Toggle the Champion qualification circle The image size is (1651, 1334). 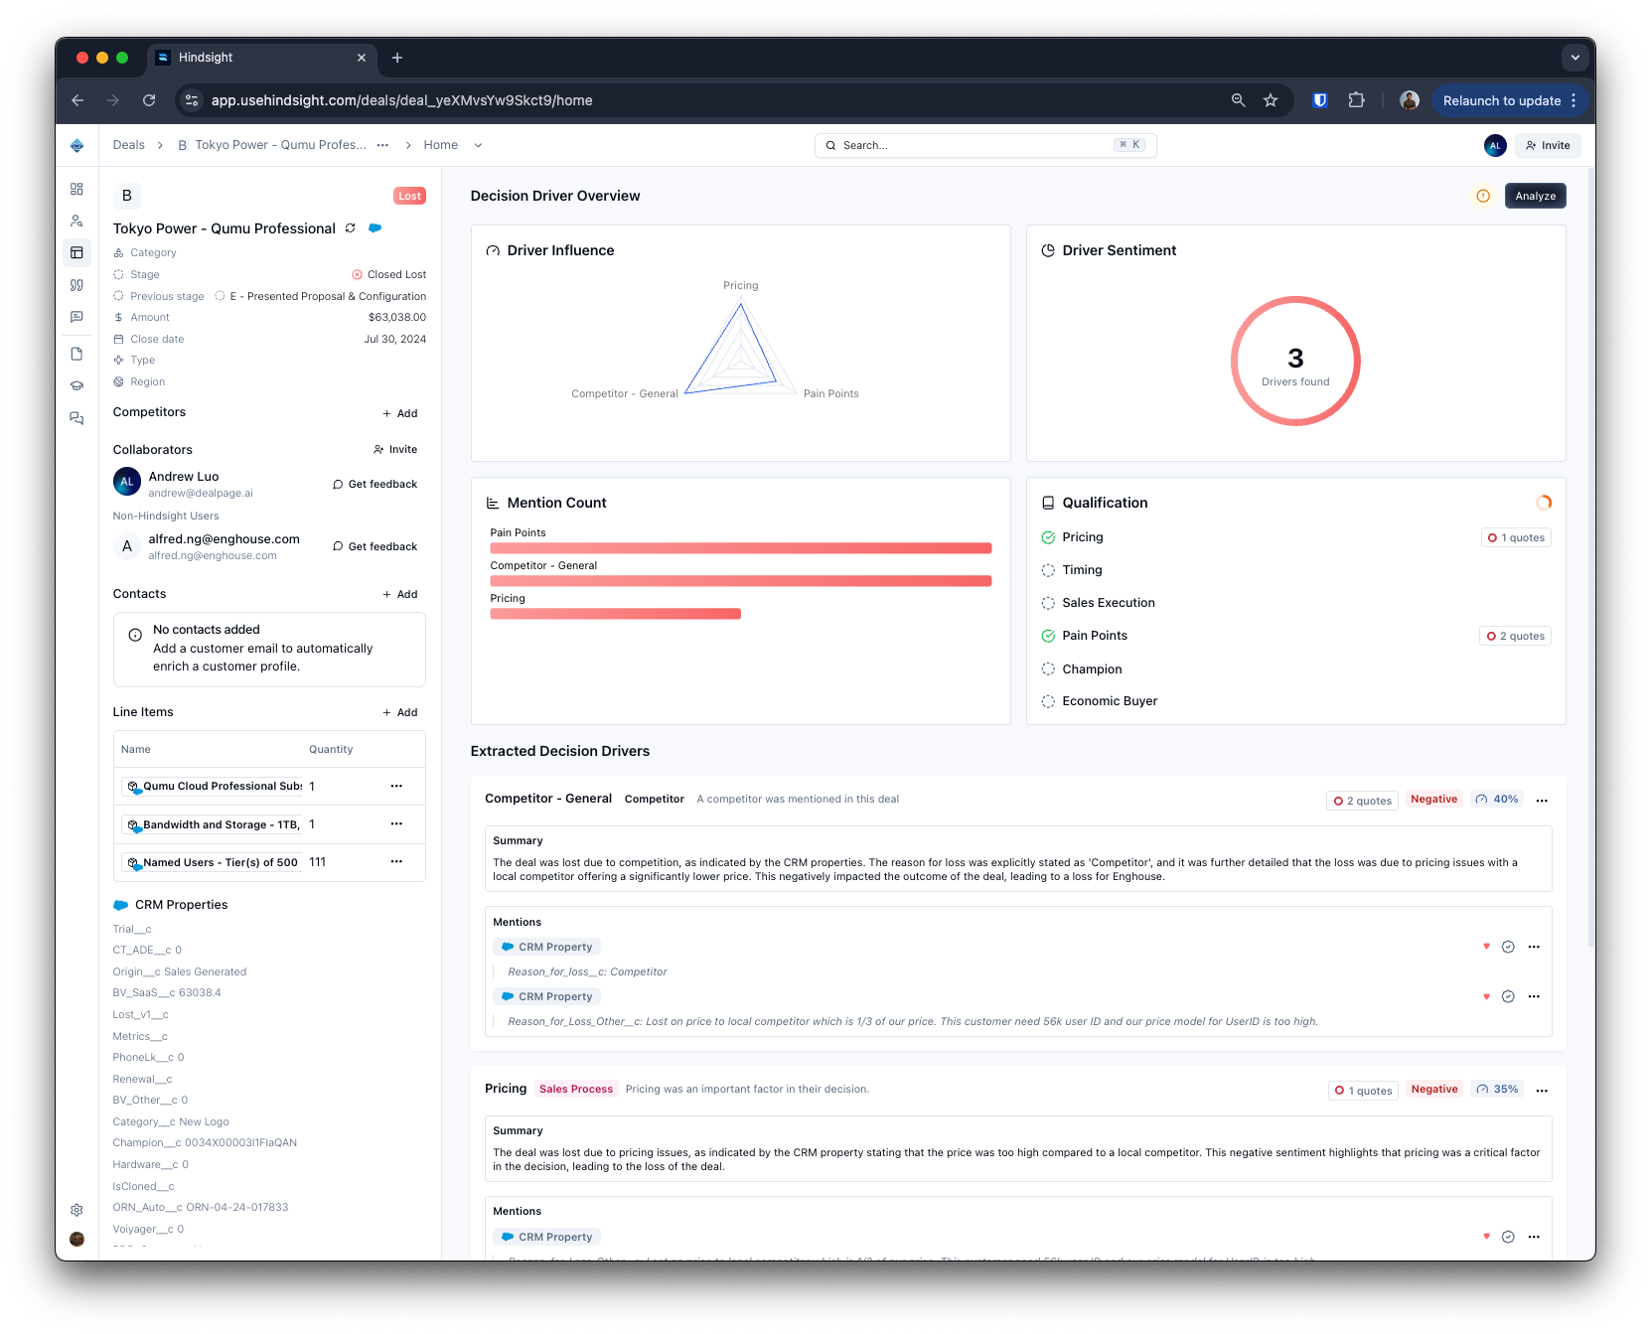1048,668
